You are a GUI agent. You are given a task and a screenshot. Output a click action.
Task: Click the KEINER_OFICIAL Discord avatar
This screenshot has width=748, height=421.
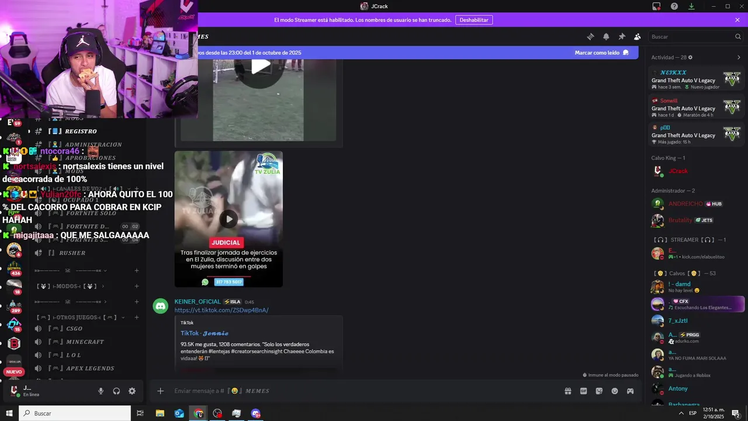point(160,306)
